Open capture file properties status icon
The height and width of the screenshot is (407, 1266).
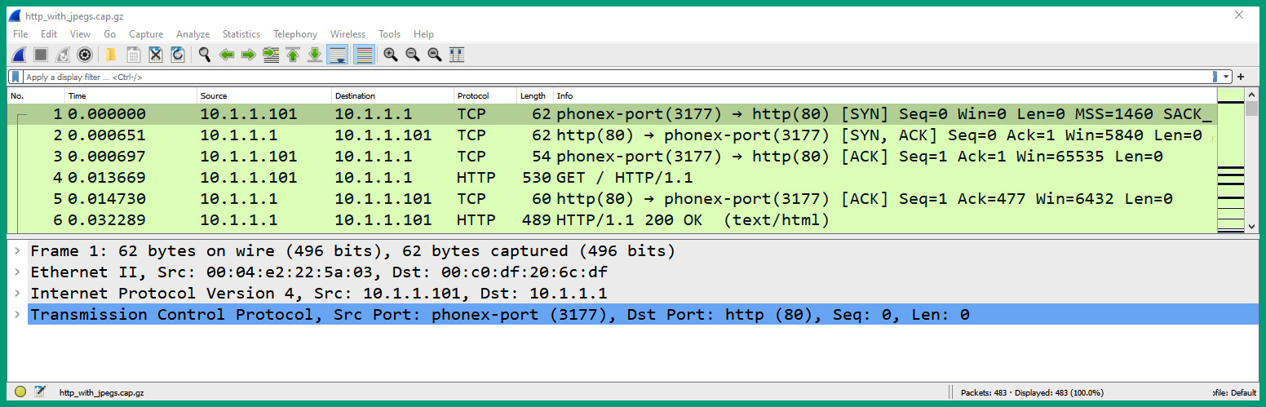[x=39, y=392]
